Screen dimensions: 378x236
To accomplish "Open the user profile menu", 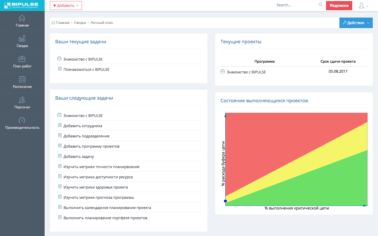I will point(363,6).
